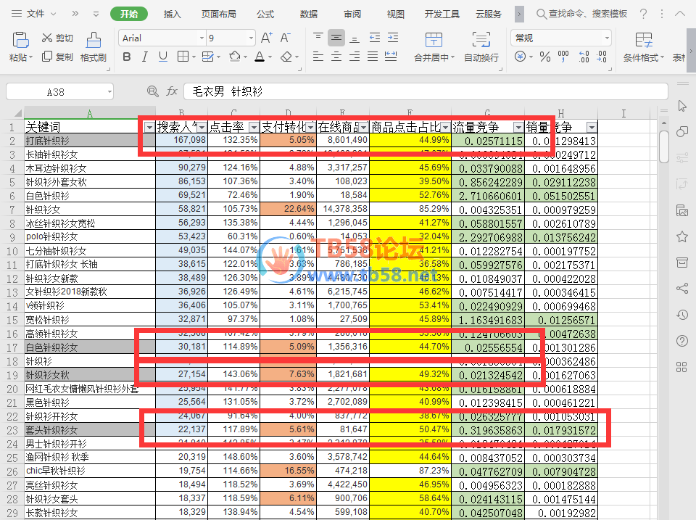Viewport: 696px width, 520px height.
Task: Expand the number format 常规 dropdown
Action: 606,38
